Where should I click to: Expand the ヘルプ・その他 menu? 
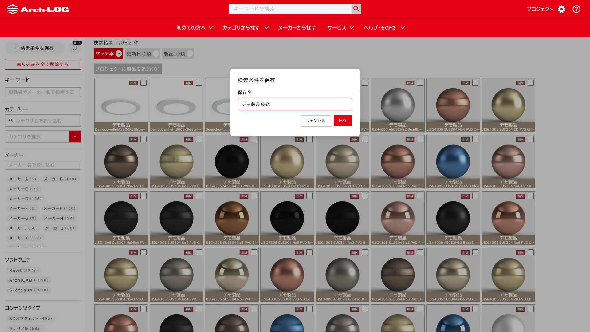(384, 28)
